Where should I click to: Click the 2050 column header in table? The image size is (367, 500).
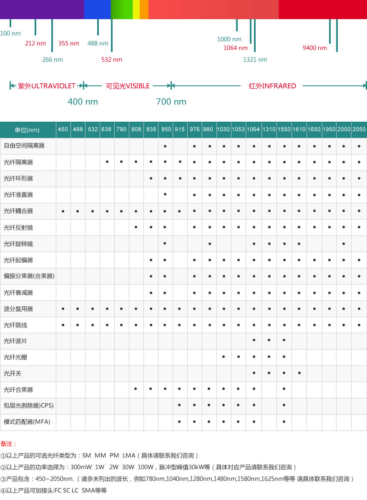pos(359,130)
